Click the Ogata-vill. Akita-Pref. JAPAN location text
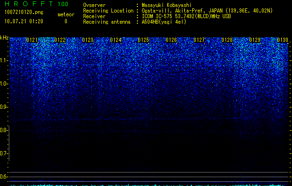The image size is (292, 186). [207, 11]
